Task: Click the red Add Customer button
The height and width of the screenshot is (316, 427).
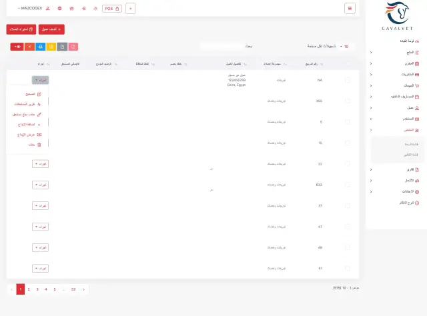Action: pyautogui.click(x=51, y=29)
